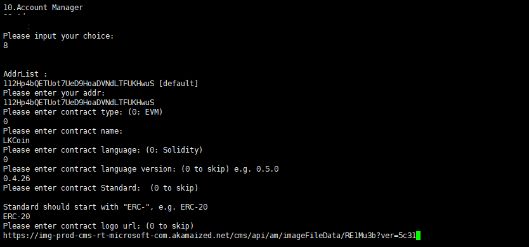Click the address marked [default]

click(79, 83)
